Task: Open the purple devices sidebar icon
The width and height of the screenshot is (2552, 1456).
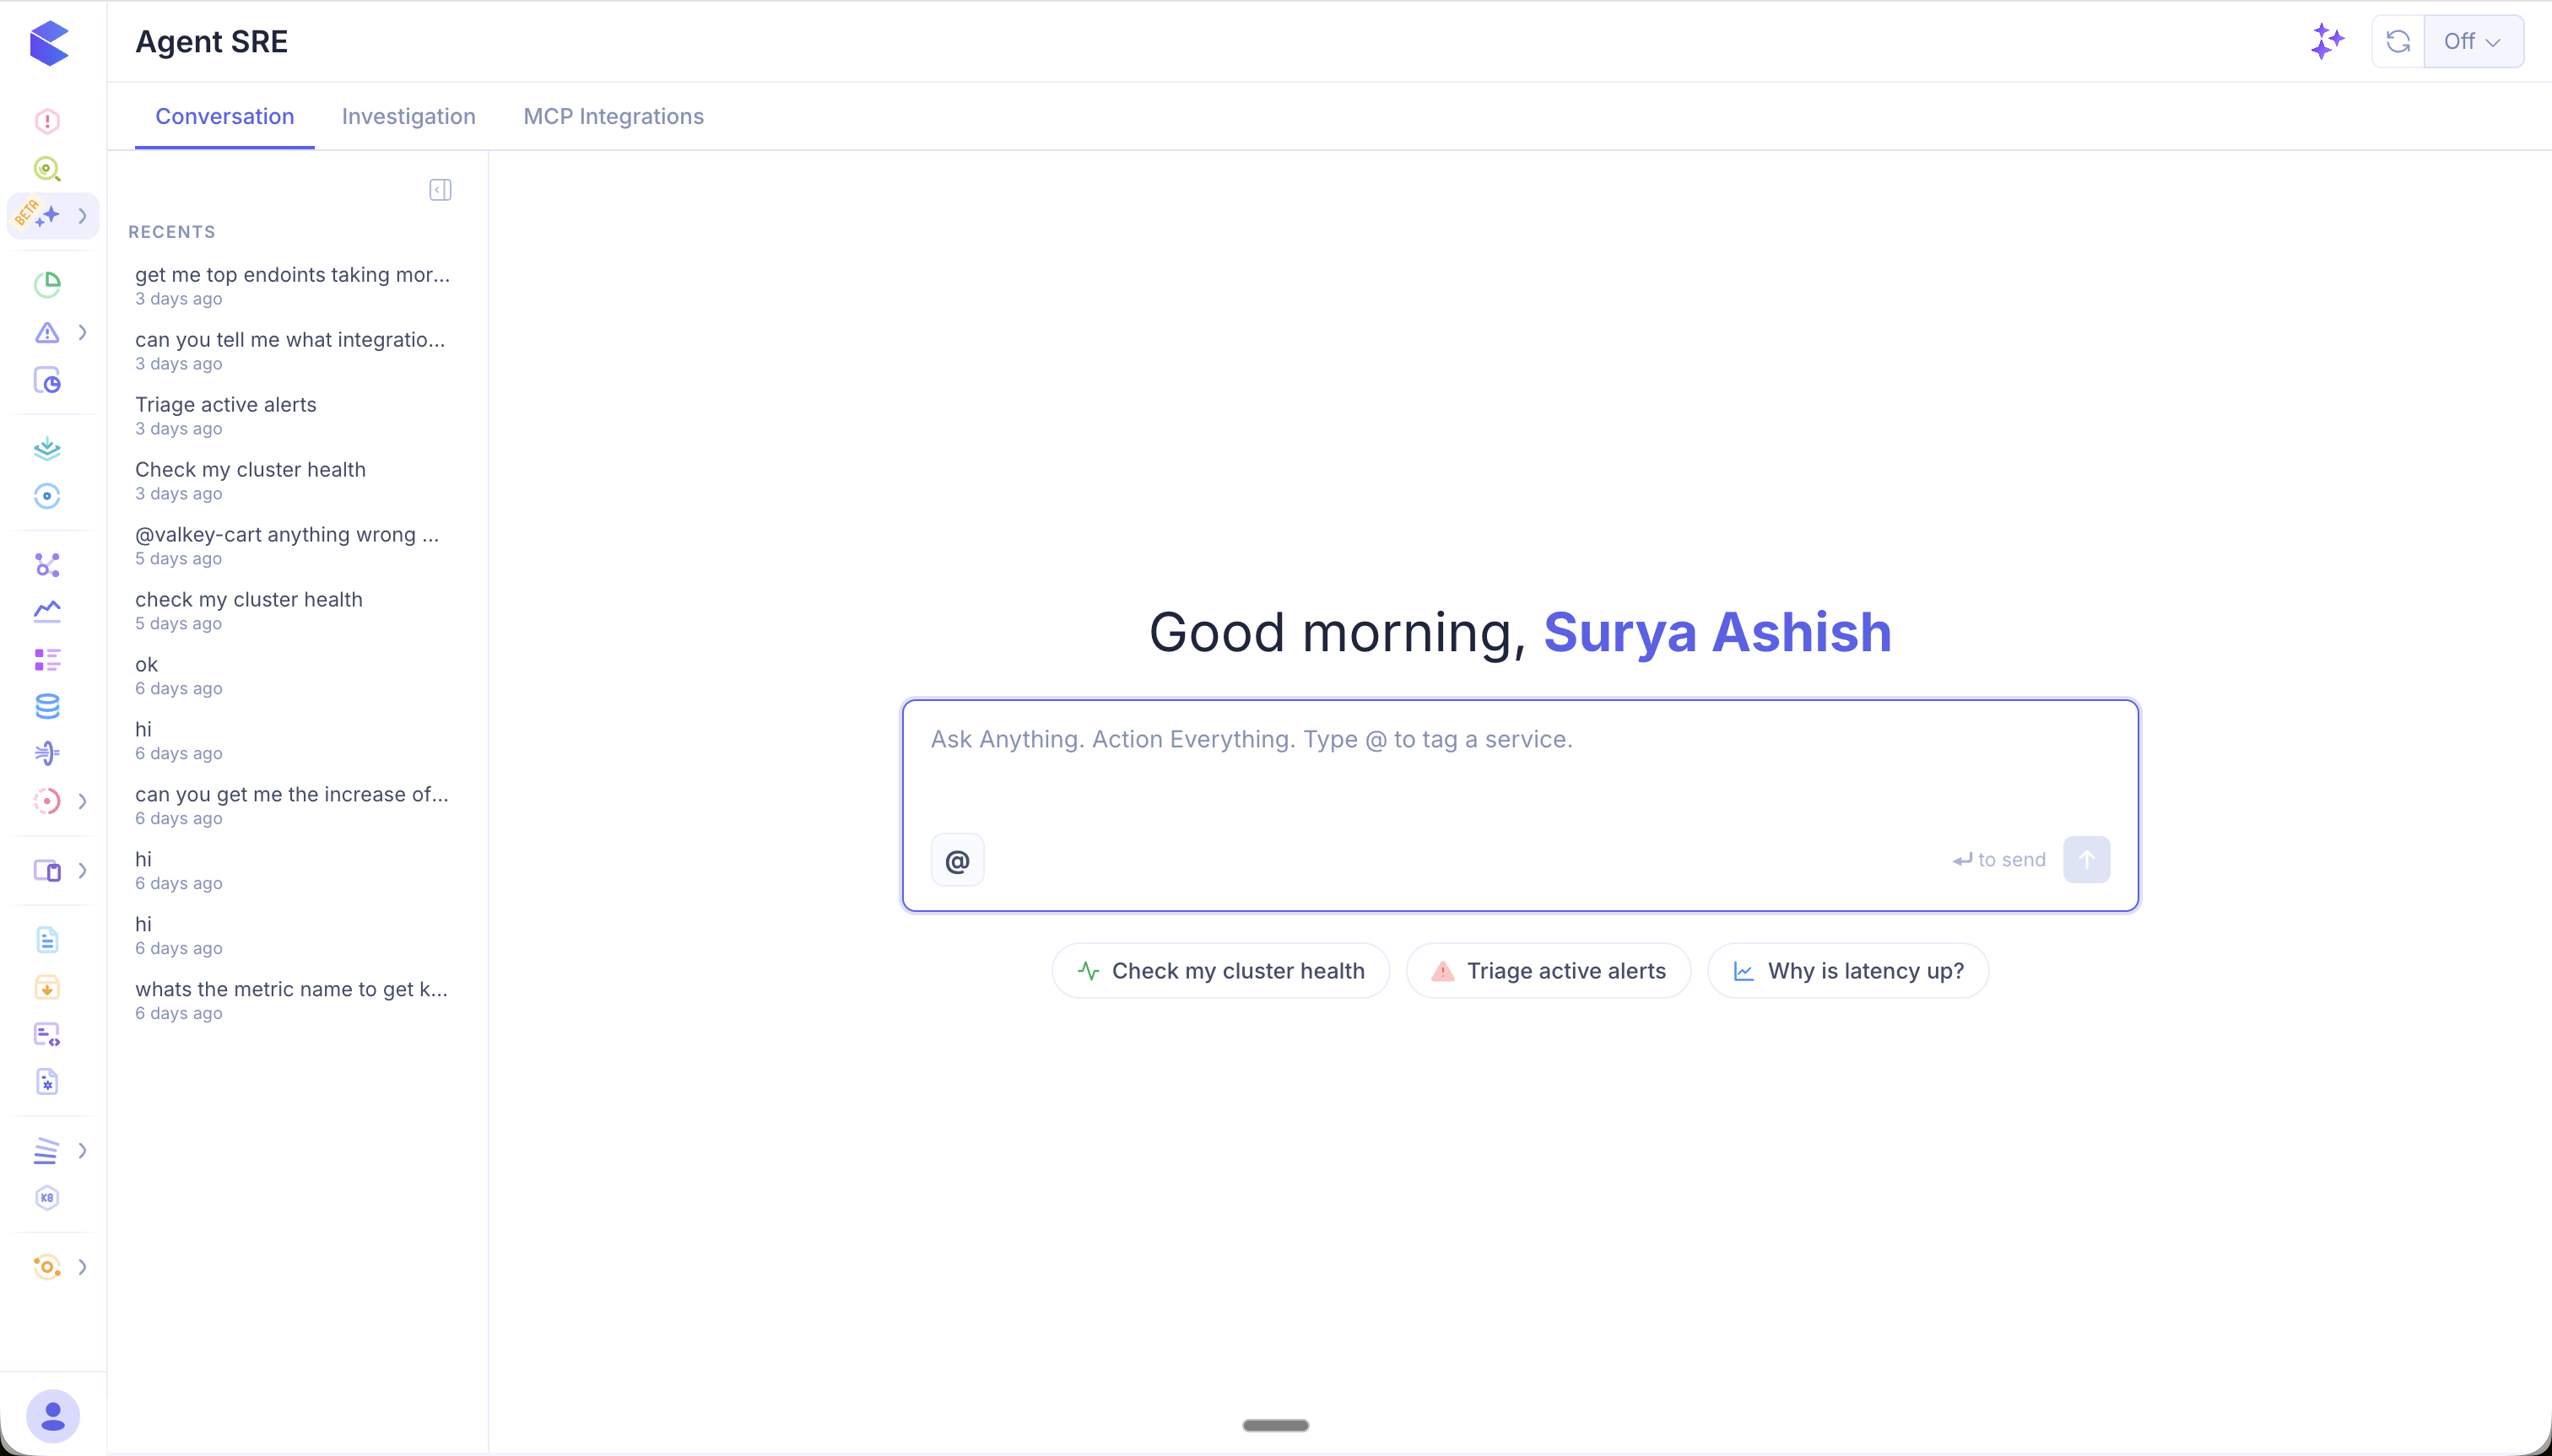Action: [47, 870]
